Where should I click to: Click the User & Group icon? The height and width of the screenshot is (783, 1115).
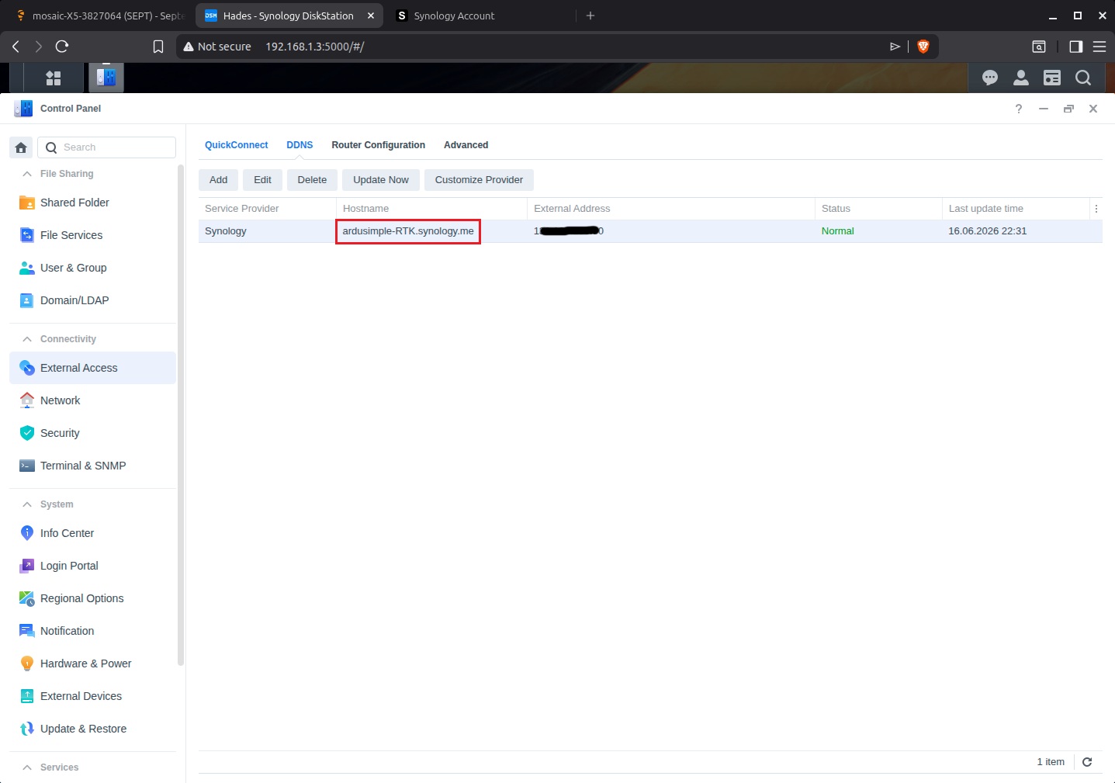[x=26, y=268]
